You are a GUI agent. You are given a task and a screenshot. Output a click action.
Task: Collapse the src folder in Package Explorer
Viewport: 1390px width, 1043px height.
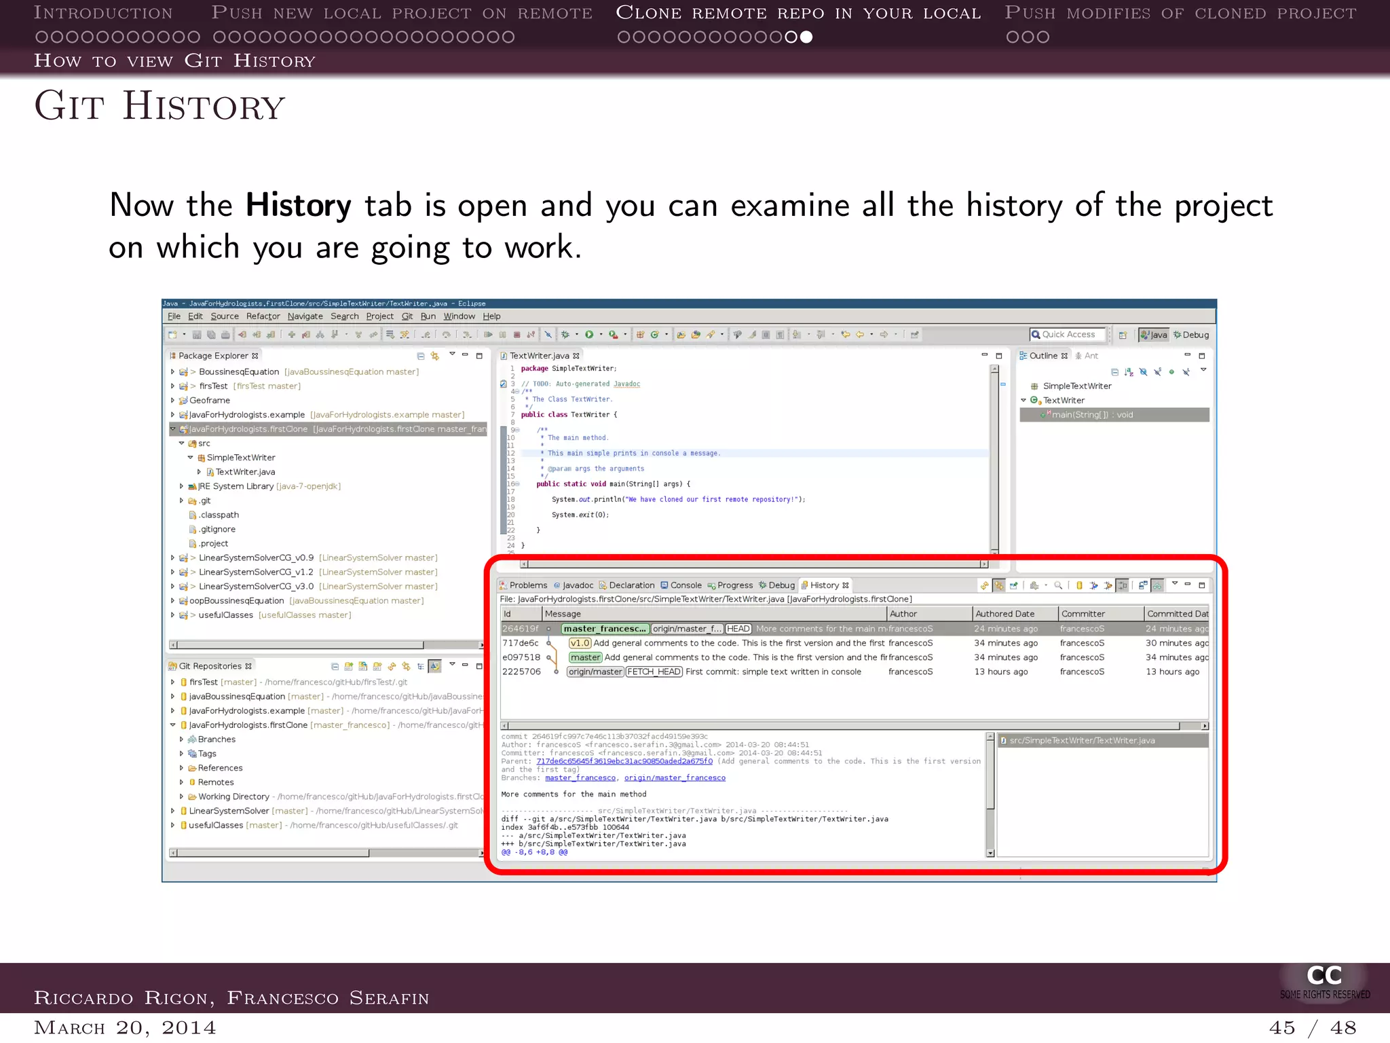[181, 443]
